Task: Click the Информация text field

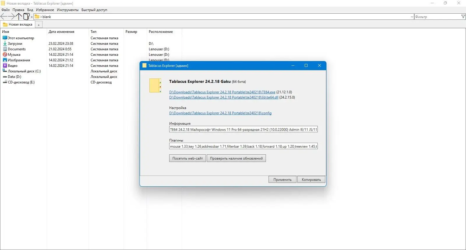Action: 243,130
